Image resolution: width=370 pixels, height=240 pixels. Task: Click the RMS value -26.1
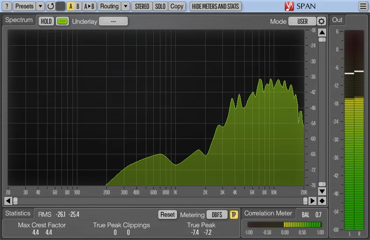click(x=61, y=215)
